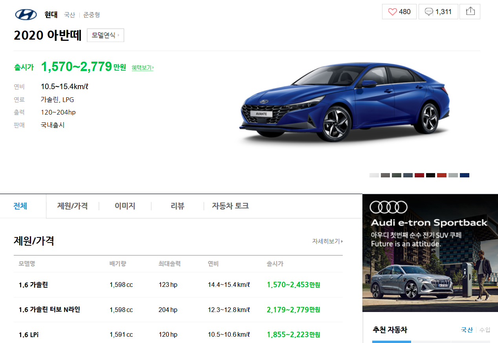This screenshot has width=498, height=343.
Task: Select the black color swatch
Action: tap(430, 175)
